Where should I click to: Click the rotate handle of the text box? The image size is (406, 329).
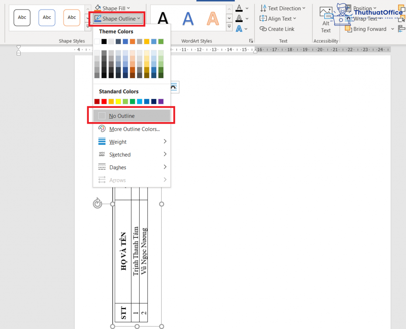[98, 203]
